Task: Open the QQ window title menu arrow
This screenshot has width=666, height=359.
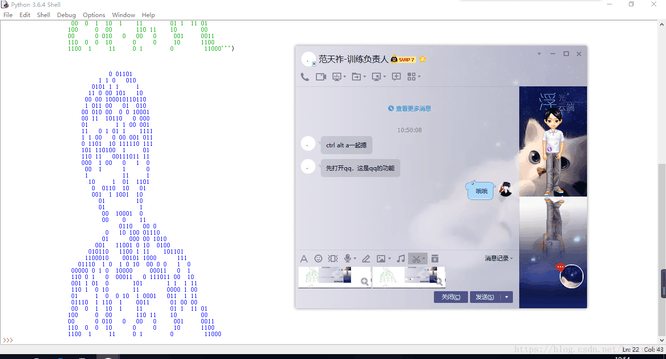Action: tap(539, 54)
